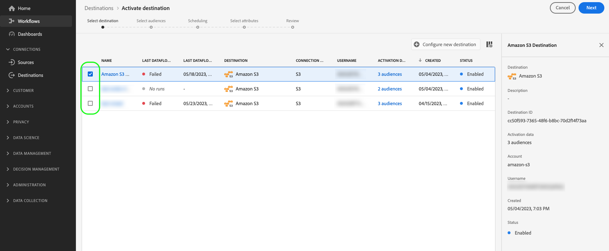Check the No runs row checkbox
This screenshot has width=609, height=251.
click(90, 89)
